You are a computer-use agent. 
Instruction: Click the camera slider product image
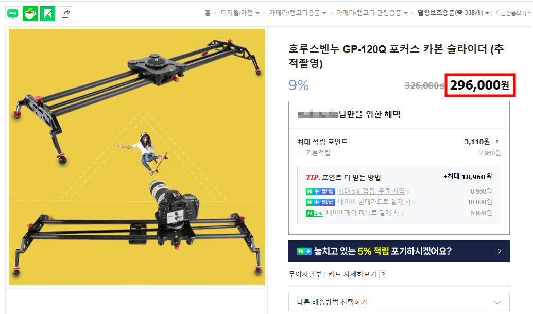[x=136, y=156]
